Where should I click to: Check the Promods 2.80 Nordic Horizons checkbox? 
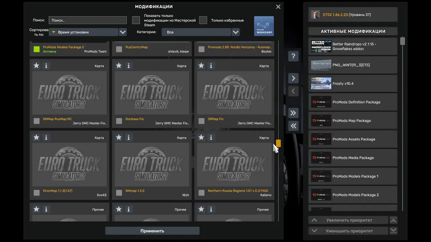pos(201,49)
